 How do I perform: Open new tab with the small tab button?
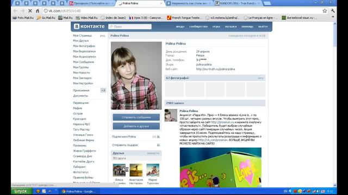pos(267,3)
